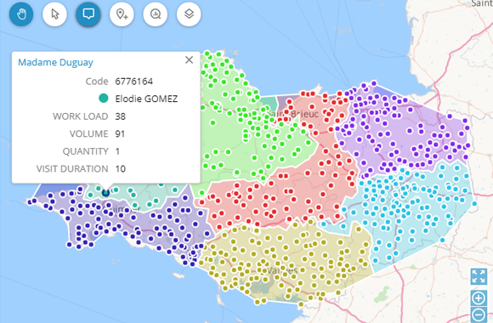The height and width of the screenshot is (323, 493).
Task: Select the pan hand tool
Action: 21,14
